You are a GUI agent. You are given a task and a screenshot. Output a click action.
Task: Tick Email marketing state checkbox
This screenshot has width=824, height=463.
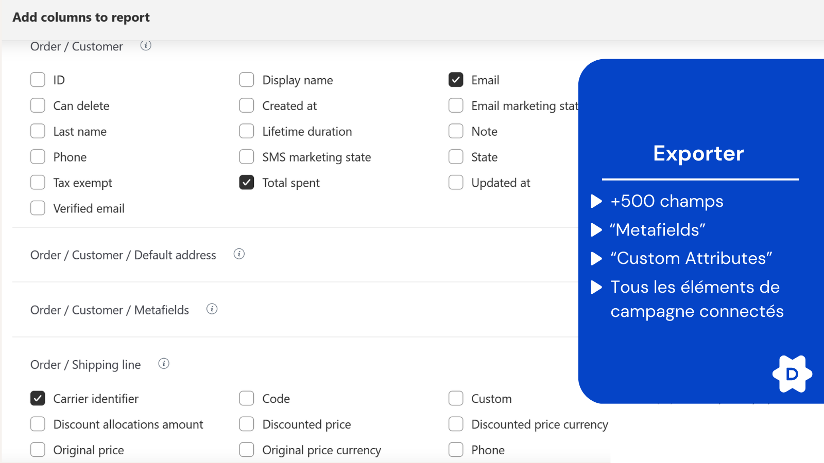pyautogui.click(x=456, y=105)
